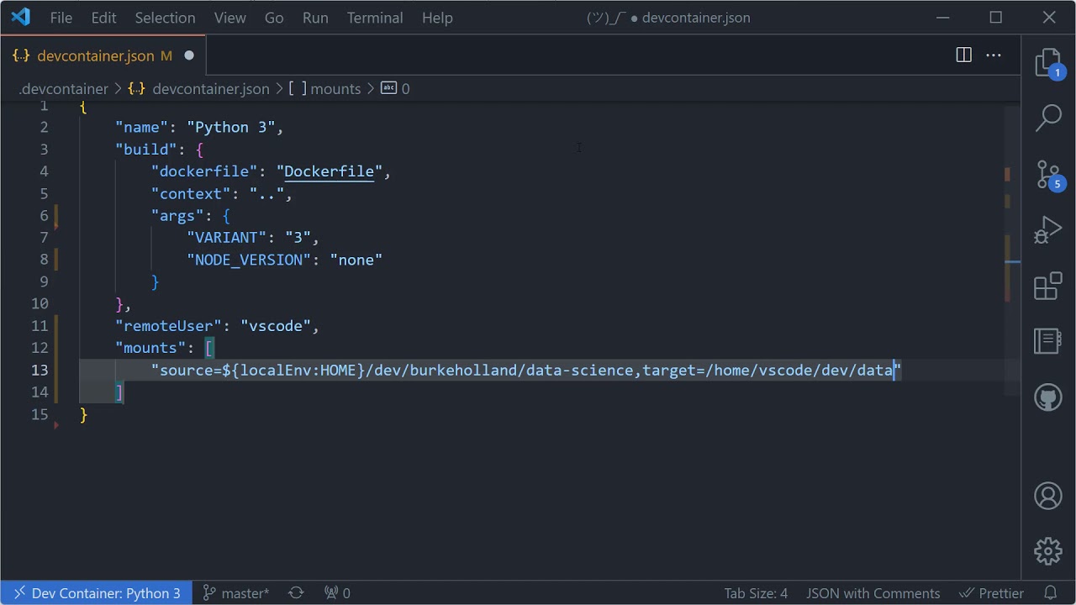Open the Go menu

pyautogui.click(x=274, y=18)
